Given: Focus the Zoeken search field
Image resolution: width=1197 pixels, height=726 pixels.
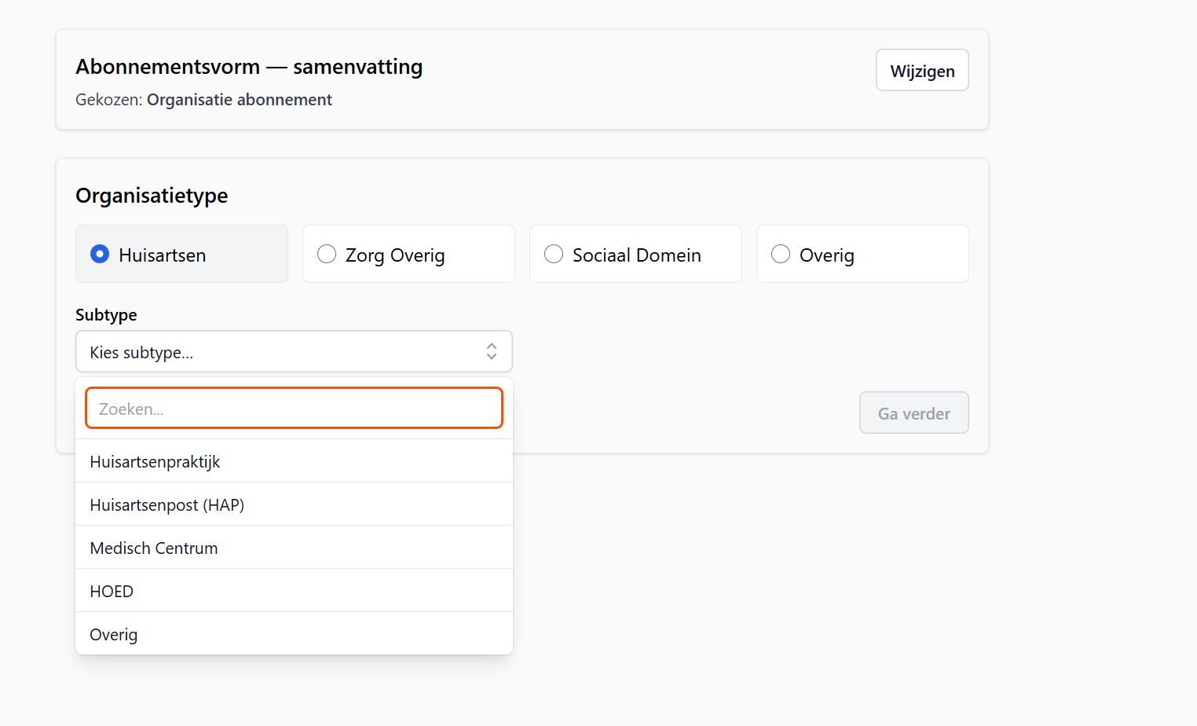Looking at the screenshot, I should (x=294, y=409).
